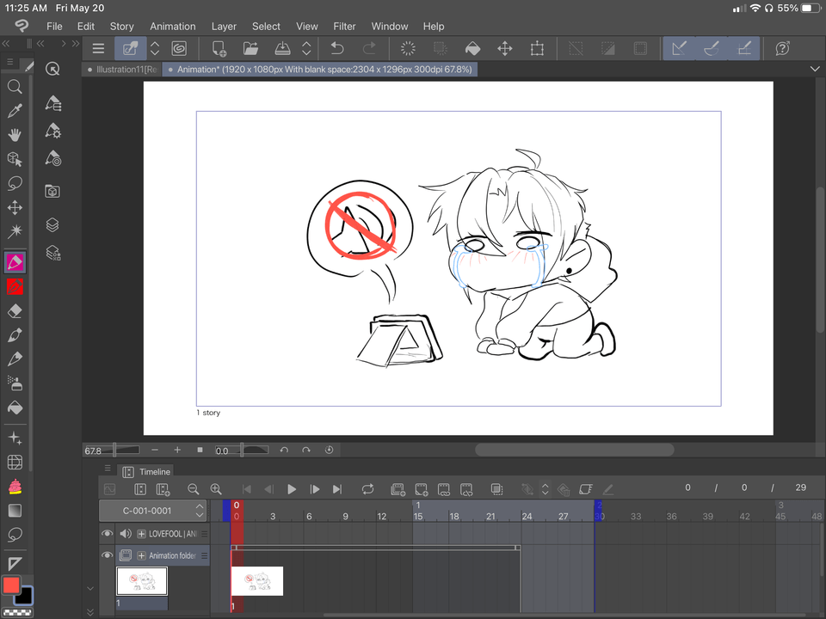The height and width of the screenshot is (619, 826).
Task: Toggle snap to grid icon
Action: pos(743,49)
